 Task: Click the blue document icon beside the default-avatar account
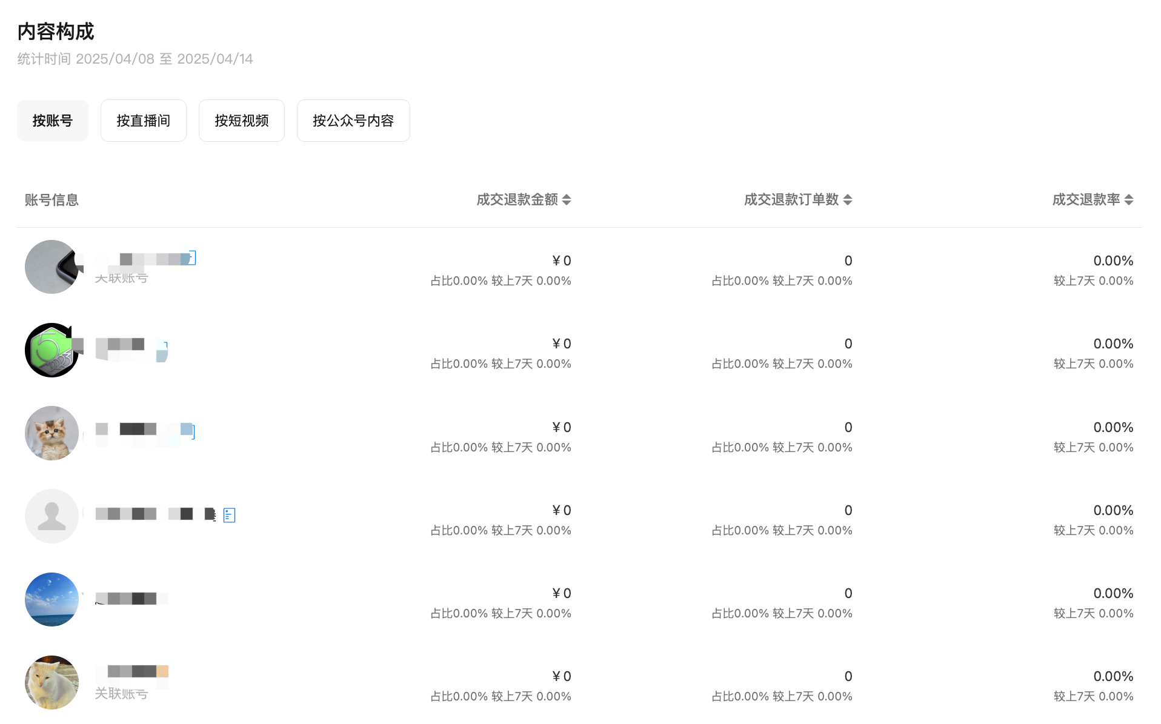[229, 515]
